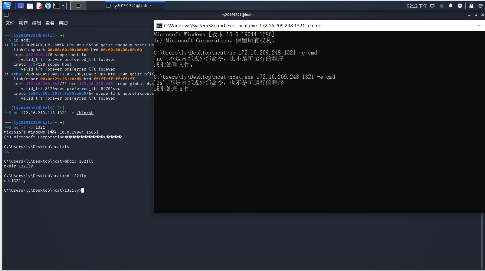The width and height of the screenshot is (485, 271).
Task: Click the terminal window title icon
Action: (6, 15)
